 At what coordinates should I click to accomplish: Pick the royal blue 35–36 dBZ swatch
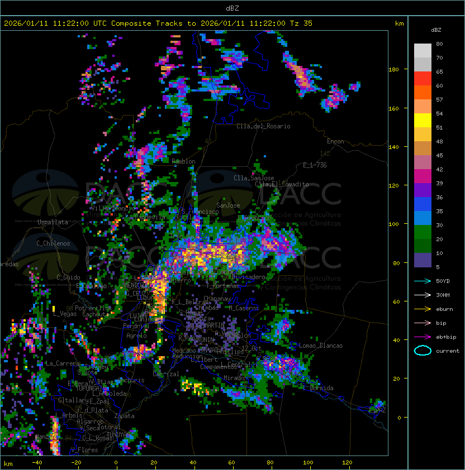pos(423,204)
